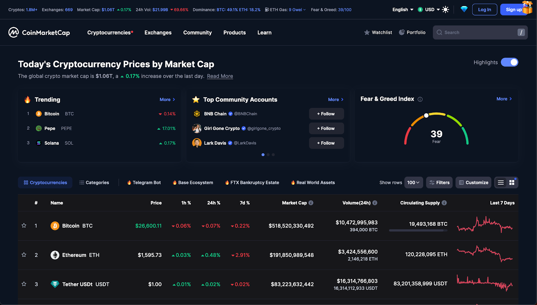Expand the English language menu
537x305 pixels.
[x=402, y=9]
